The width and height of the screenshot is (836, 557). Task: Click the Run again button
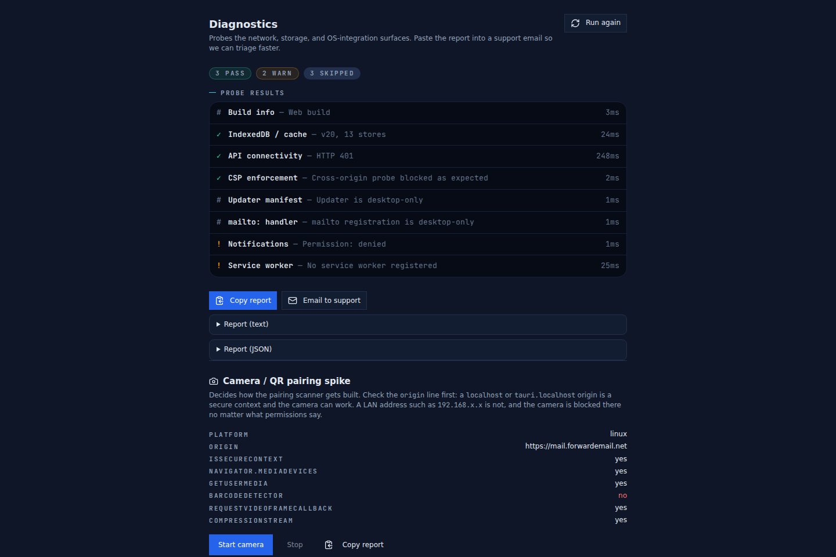(596, 23)
